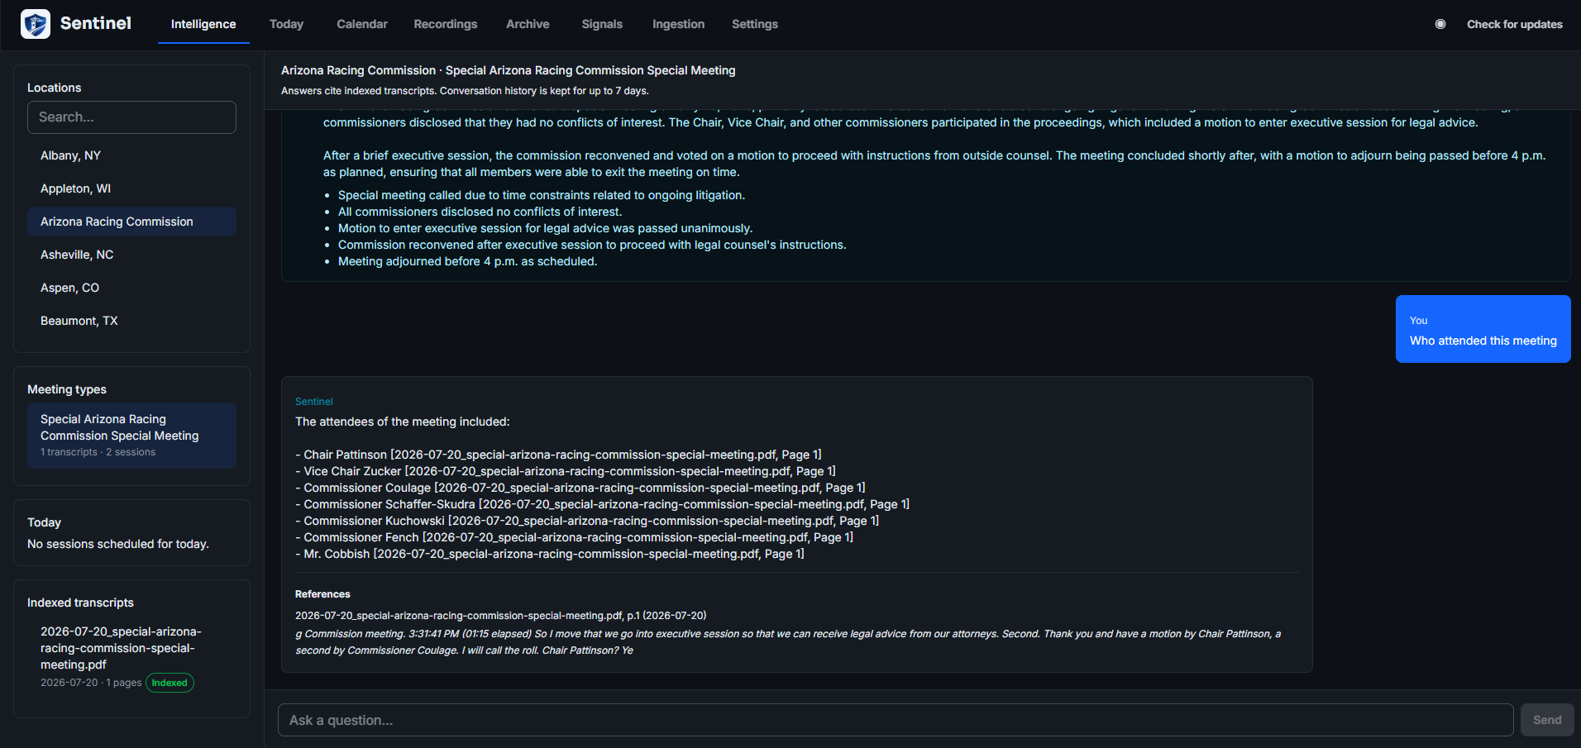Click the 'Meeting adjourned before 4 p.m.' bullet
Image resolution: width=1581 pixels, height=748 pixels.
[467, 261]
